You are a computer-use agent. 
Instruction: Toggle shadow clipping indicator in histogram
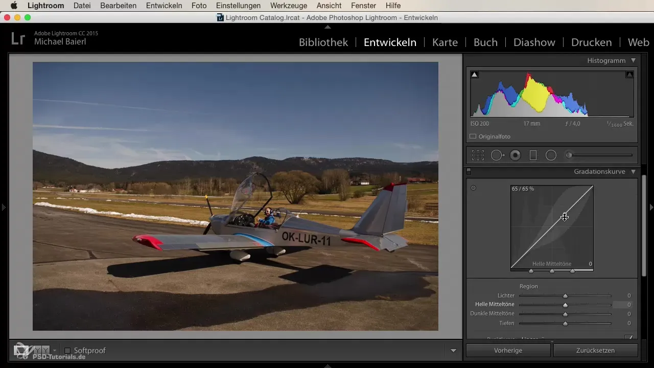(475, 75)
